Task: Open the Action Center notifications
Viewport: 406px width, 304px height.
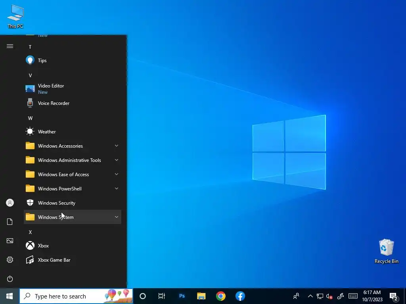Action: [394, 297]
